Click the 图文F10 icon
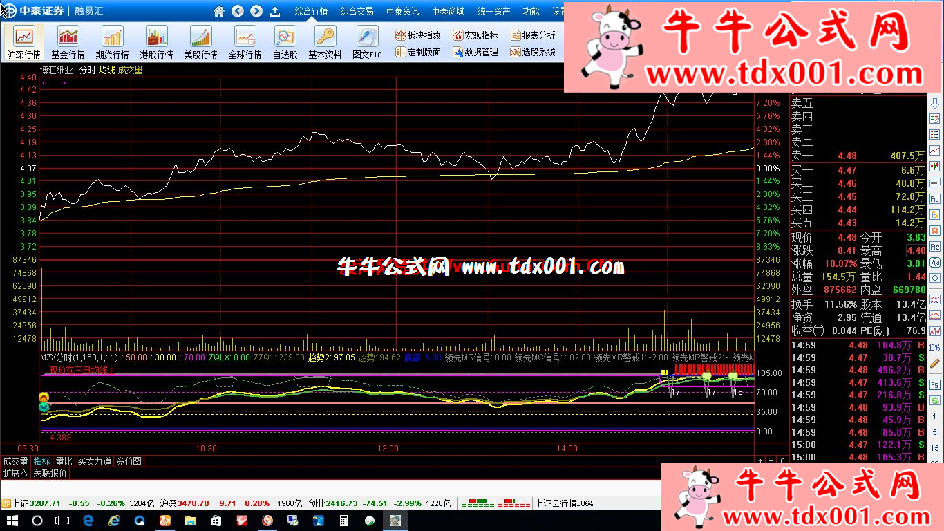This screenshot has height=531, width=944. (367, 42)
